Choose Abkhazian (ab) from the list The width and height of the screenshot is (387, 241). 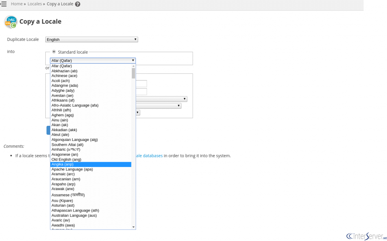[x=91, y=71]
